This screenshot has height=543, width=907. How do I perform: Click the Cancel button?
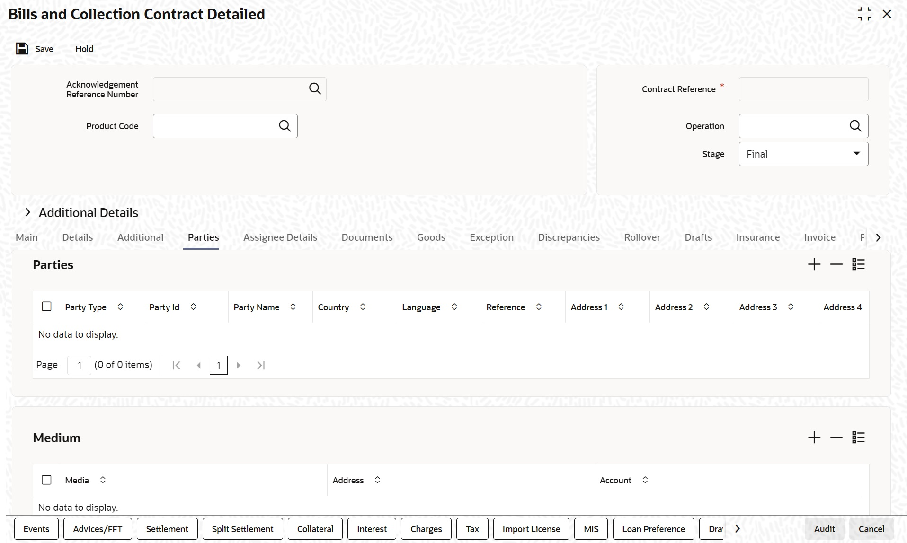[x=871, y=529]
